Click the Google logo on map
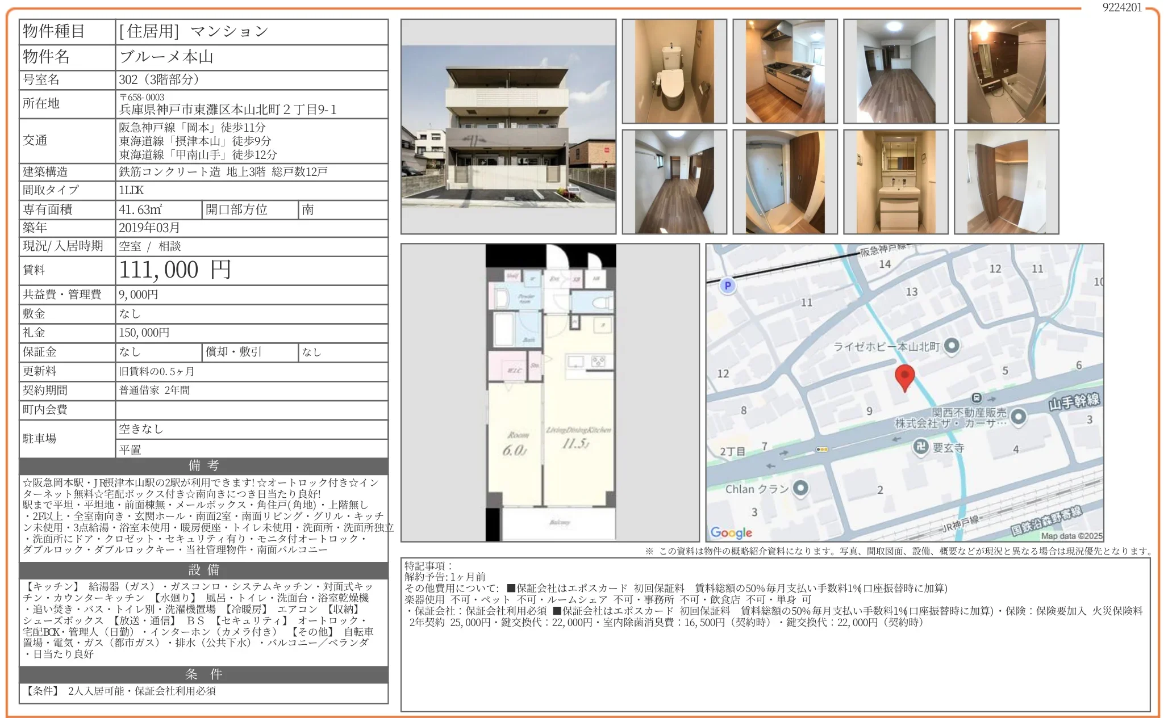This screenshot has width=1168, height=718. pyautogui.click(x=731, y=532)
